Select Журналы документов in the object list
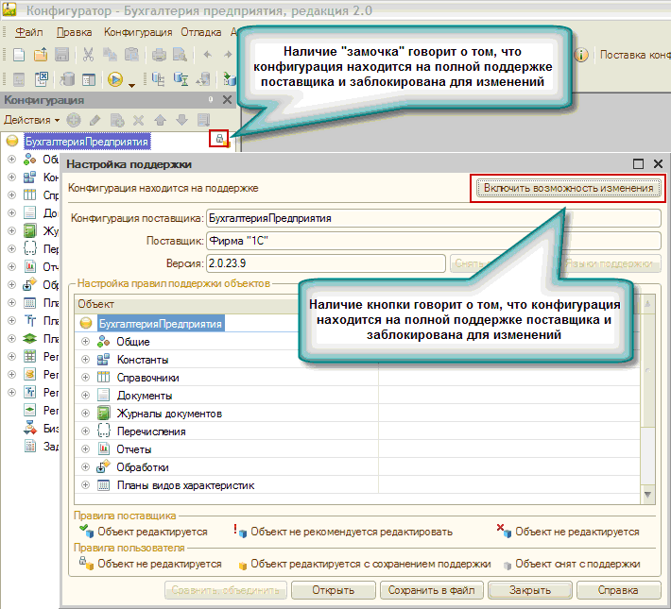Viewport: 671px width, 609px height. [x=169, y=414]
